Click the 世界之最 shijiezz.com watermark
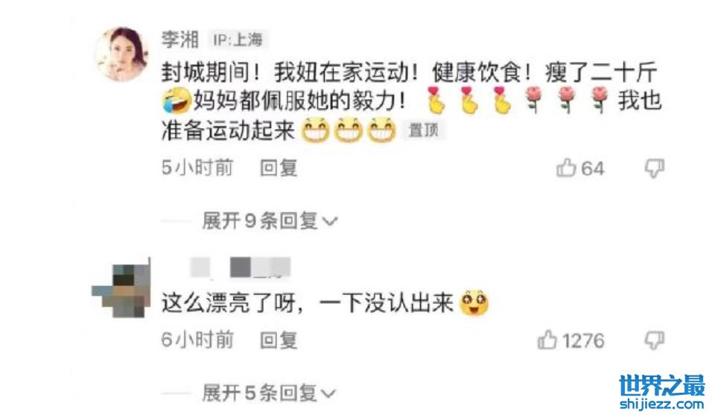Viewport: 712px width, 415px height. point(662,392)
